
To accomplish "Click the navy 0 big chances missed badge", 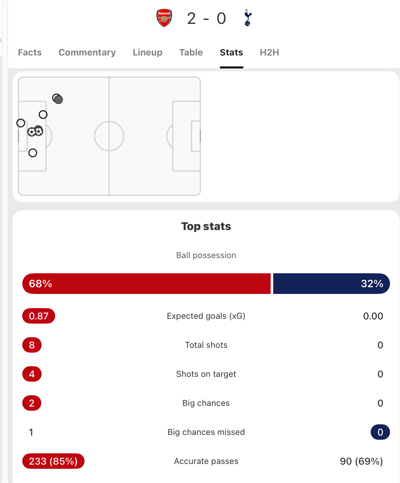I will pos(380,432).
